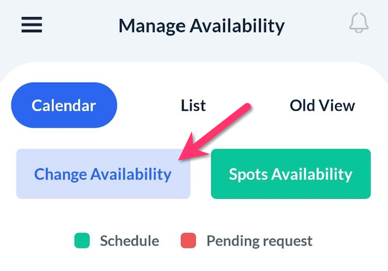This screenshot has width=388, height=271.
Task: Click the Schedule legend label
Action: (x=129, y=241)
